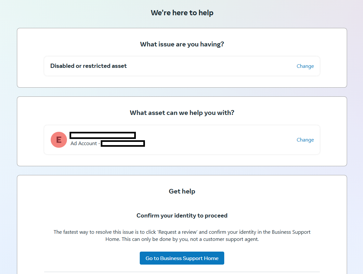
Task: Change the selected issue type
Action: point(305,66)
